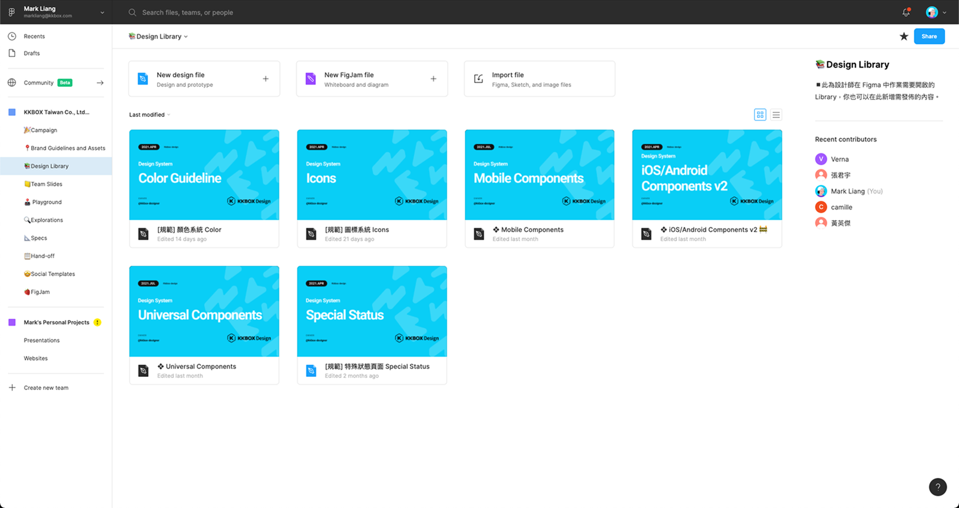
Task: Open the notifications bell
Action: (x=906, y=12)
